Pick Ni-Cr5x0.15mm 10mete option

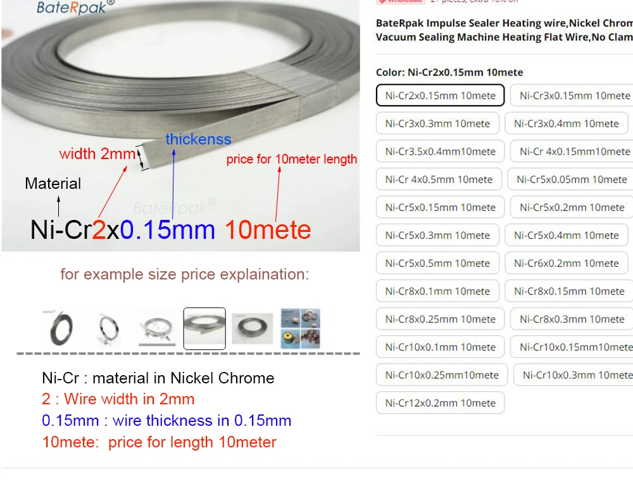440,207
